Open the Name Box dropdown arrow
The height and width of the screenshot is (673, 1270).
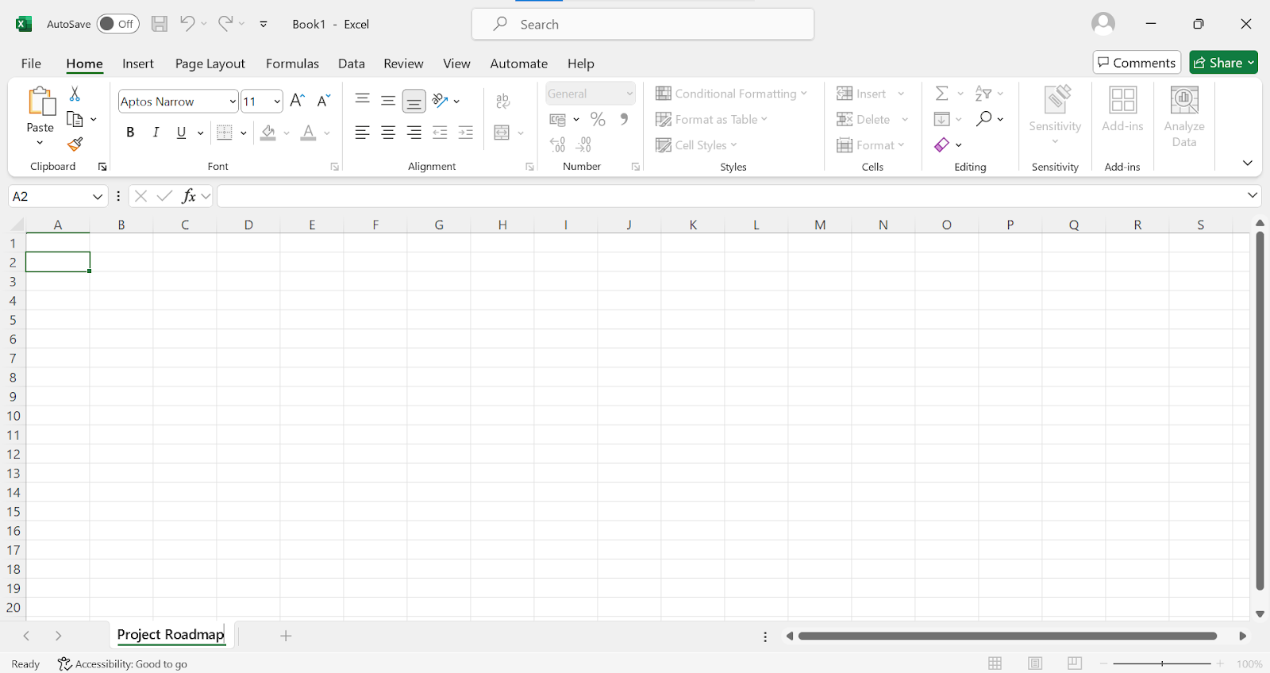[98, 196]
